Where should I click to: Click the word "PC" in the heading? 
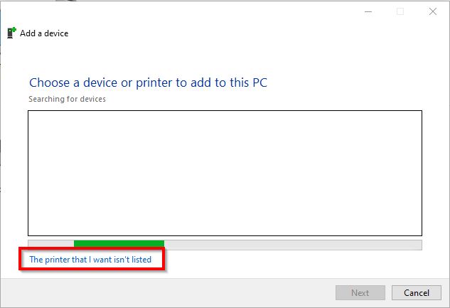pyautogui.click(x=259, y=83)
